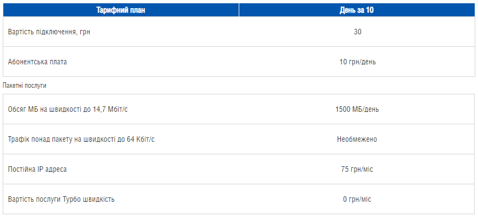Viewport: 478px width, 217px height.
Task: Select the 'Постійна IP адреса' label
Action: (38, 169)
